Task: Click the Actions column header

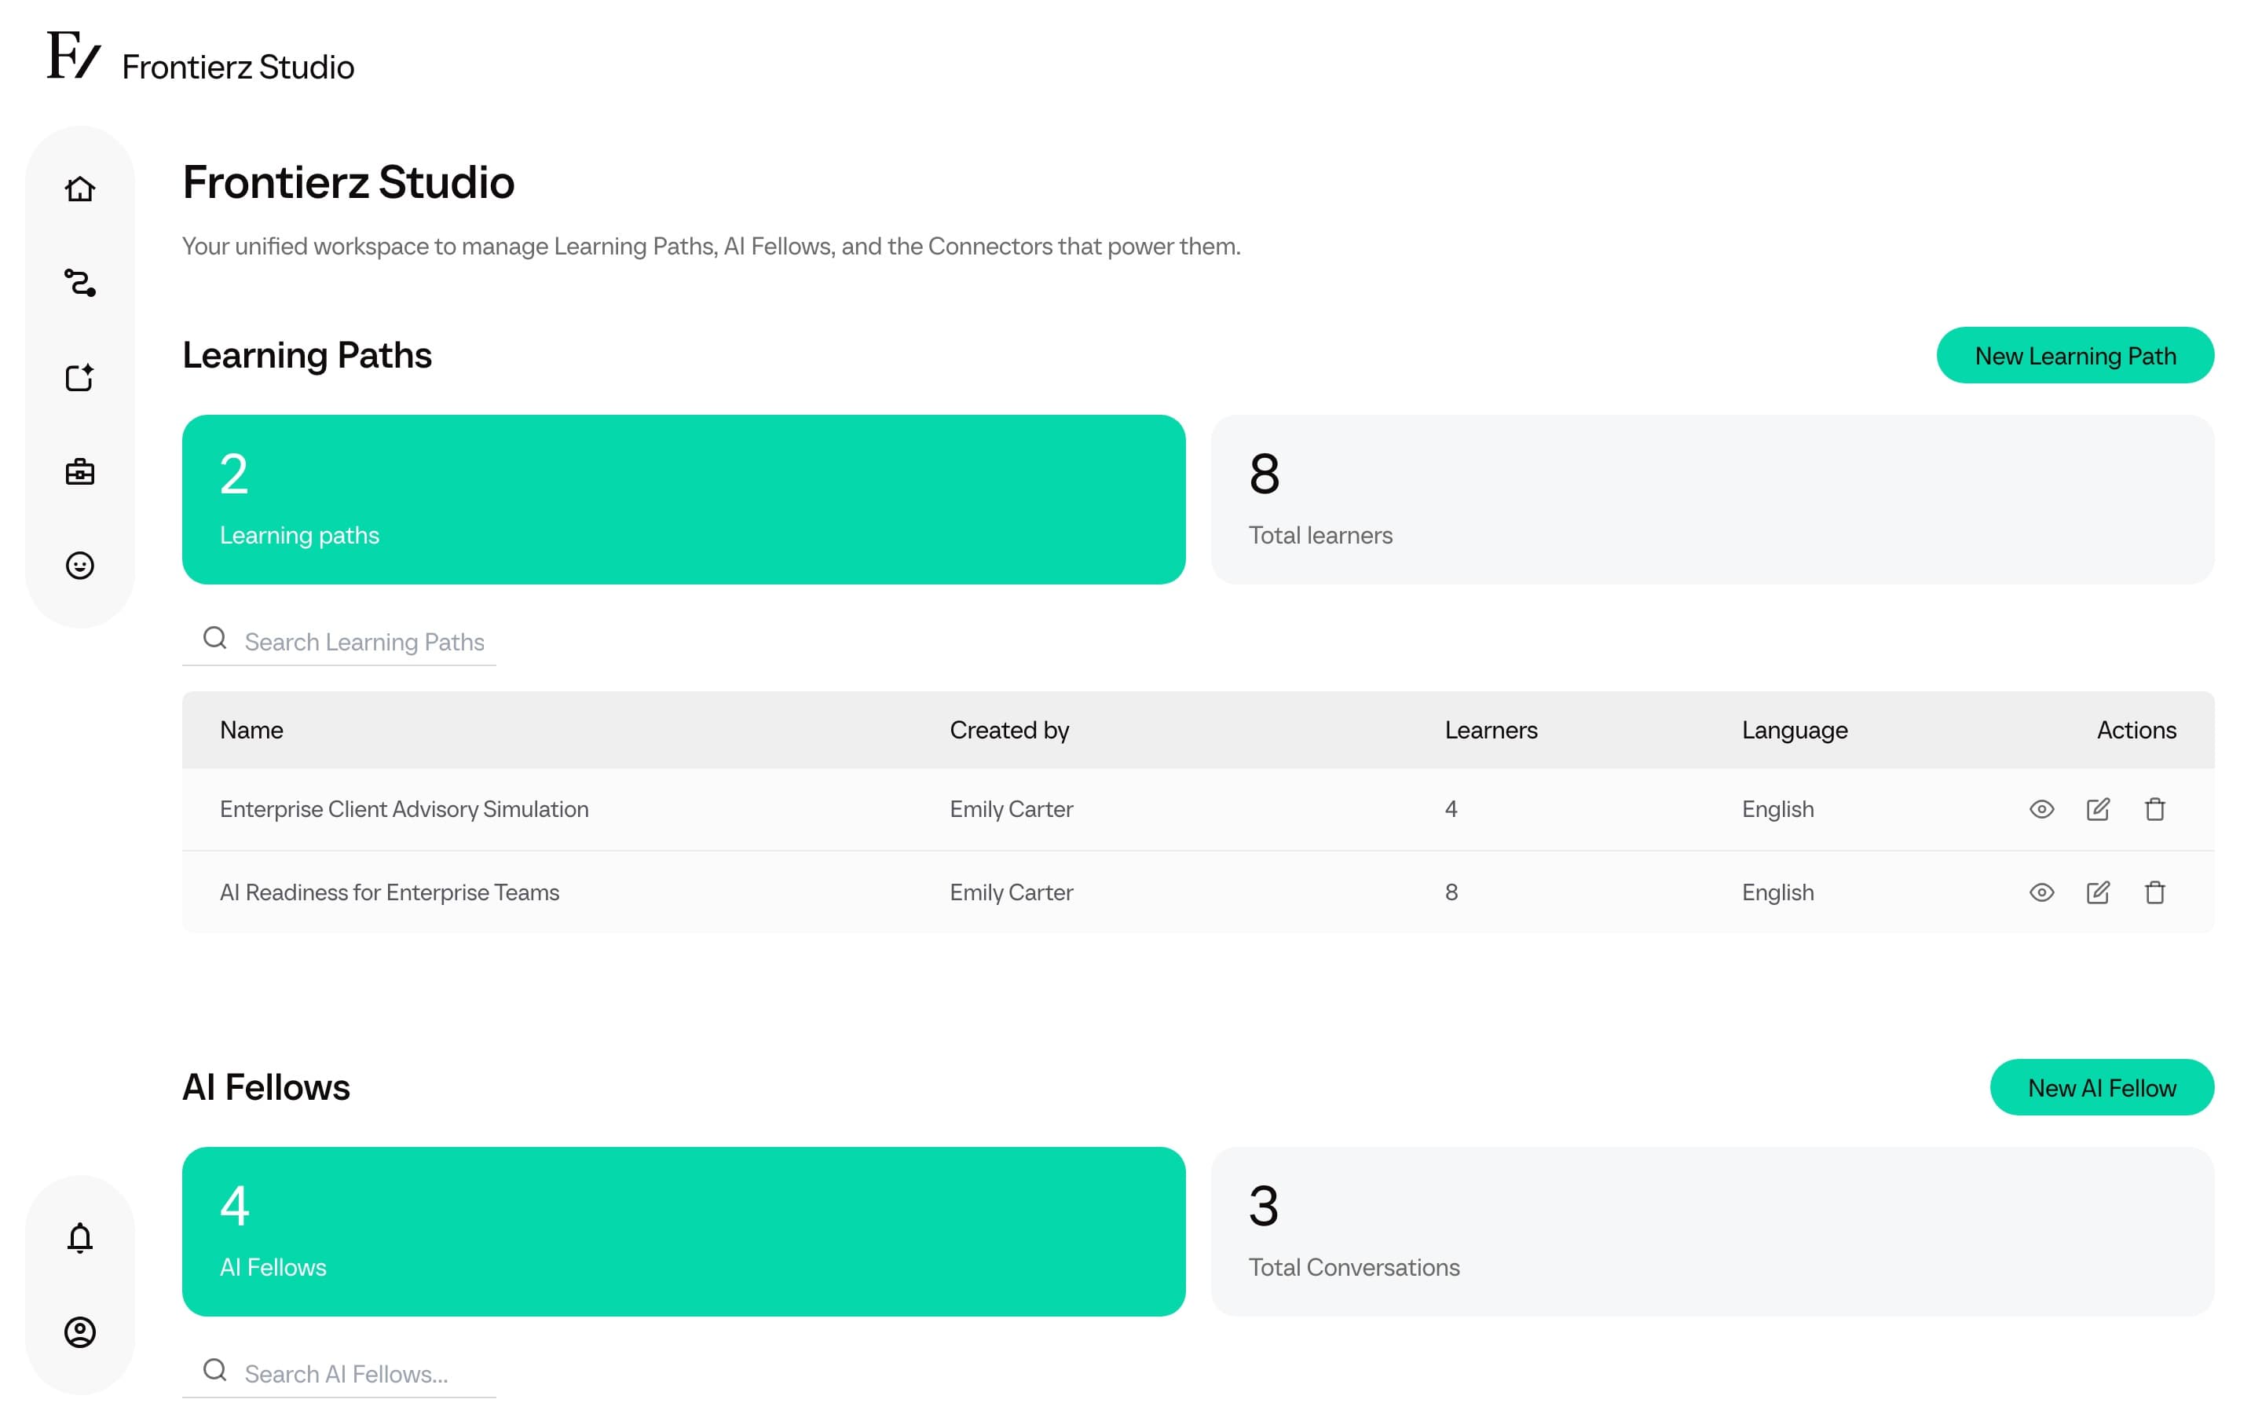Action: coord(2137,731)
